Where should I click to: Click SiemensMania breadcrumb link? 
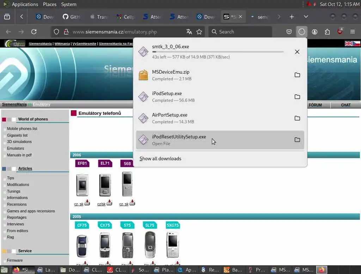point(14,105)
